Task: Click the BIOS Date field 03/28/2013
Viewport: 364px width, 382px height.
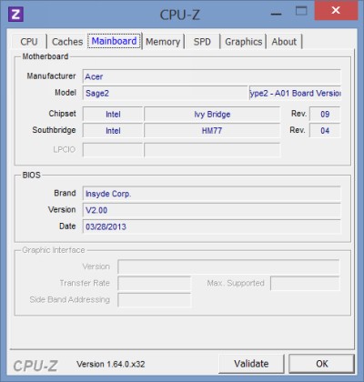Action: [211, 226]
